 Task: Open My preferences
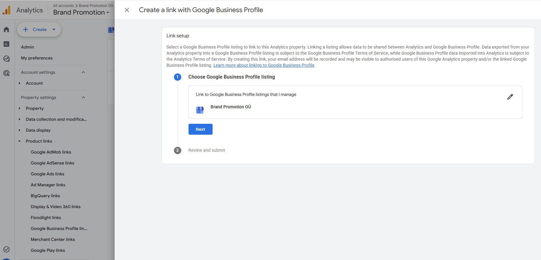point(37,58)
